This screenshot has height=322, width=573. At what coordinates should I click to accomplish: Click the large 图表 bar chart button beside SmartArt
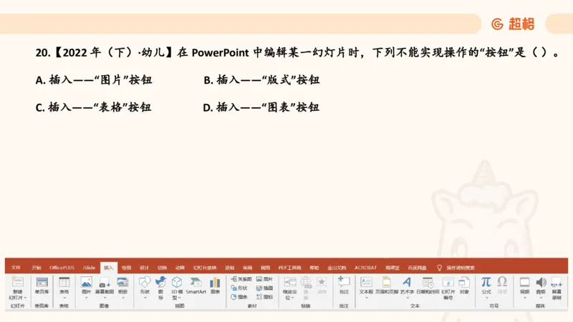click(x=215, y=286)
